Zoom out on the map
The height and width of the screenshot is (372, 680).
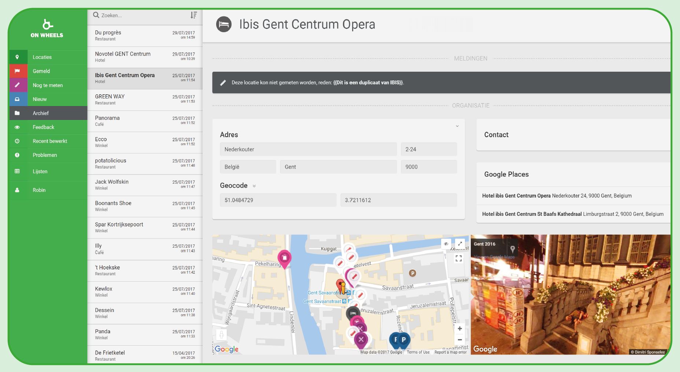tap(459, 339)
